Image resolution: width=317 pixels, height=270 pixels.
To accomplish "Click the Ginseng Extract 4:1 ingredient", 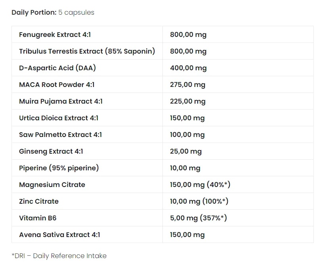I will point(51,151).
